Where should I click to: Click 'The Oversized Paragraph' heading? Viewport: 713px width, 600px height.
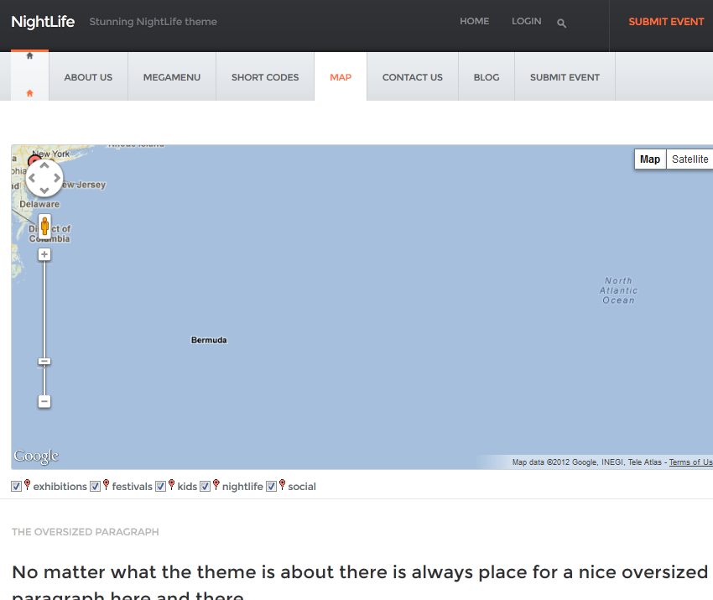(x=85, y=532)
